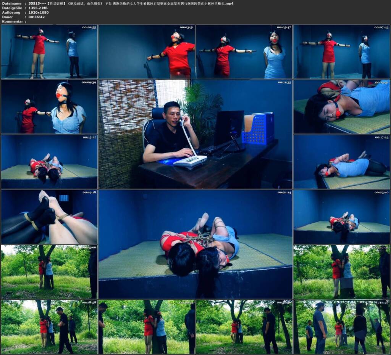Open the frame marked 00:17:23
Screen dimensions: 391x355
point(342,162)
